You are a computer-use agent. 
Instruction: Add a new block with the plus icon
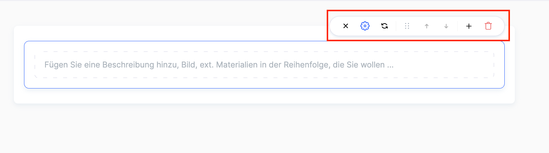coord(469,26)
